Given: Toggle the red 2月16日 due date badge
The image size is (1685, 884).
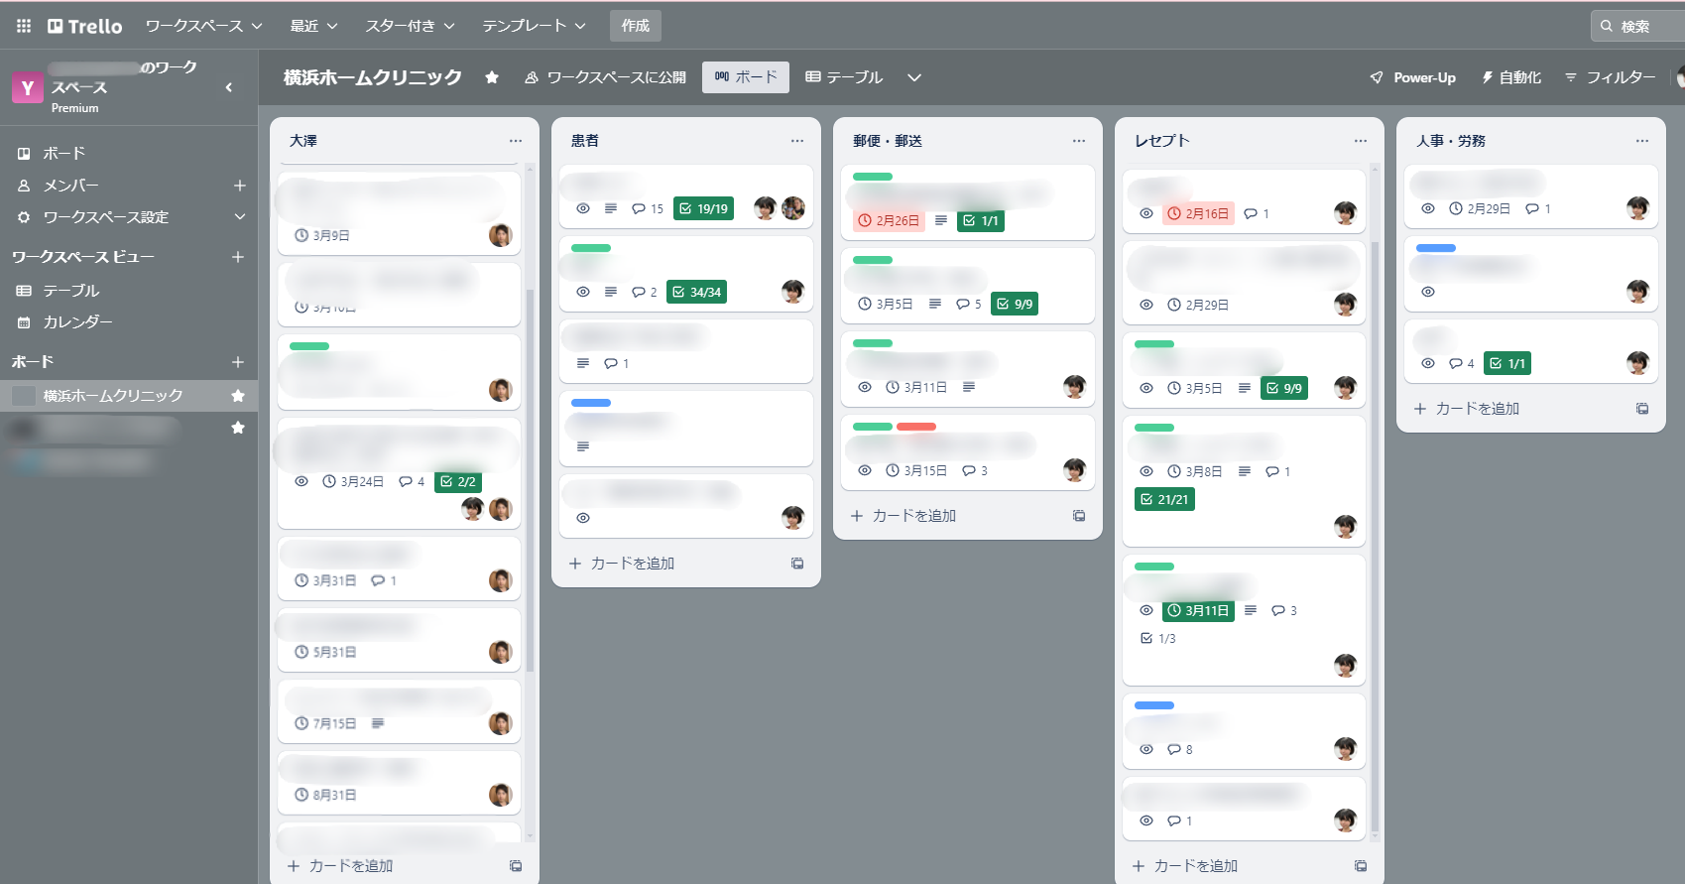Looking at the screenshot, I should [1198, 213].
